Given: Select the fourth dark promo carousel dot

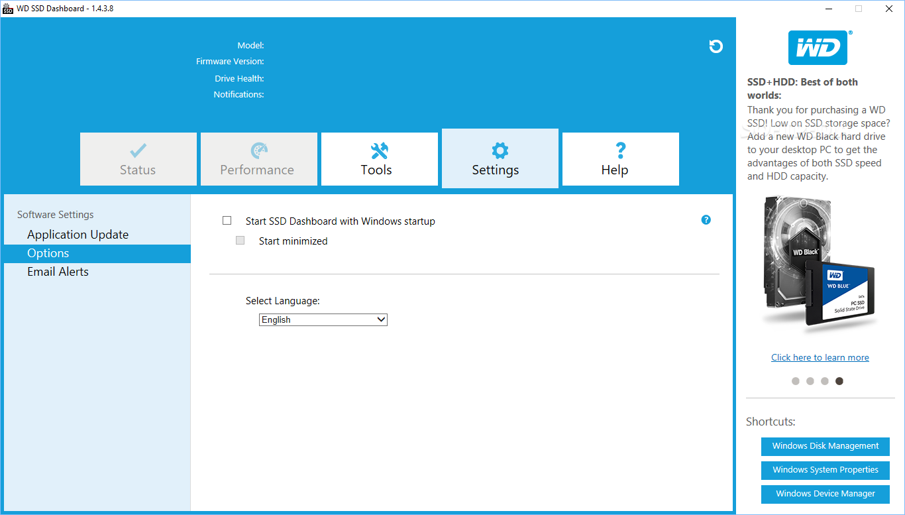Looking at the screenshot, I should pos(839,381).
